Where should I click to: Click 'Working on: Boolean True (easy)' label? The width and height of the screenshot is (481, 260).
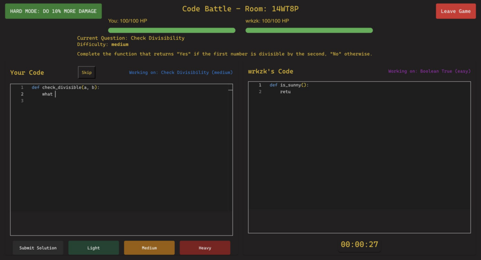tap(429, 71)
